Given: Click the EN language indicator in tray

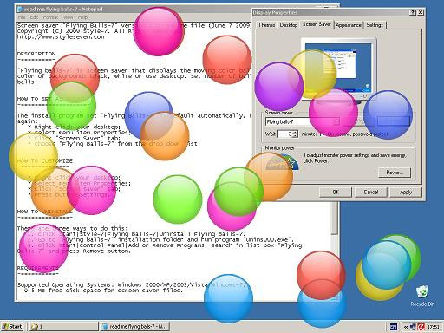Looking at the screenshot, I should point(394,327).
